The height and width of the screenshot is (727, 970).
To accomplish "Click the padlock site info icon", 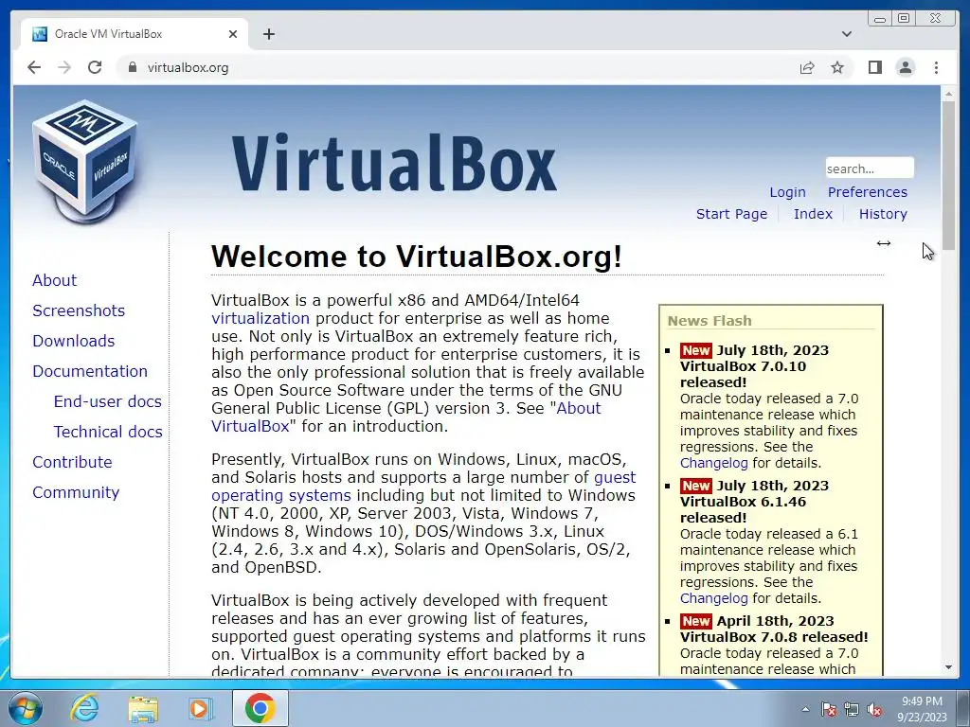I will (132, 67).
